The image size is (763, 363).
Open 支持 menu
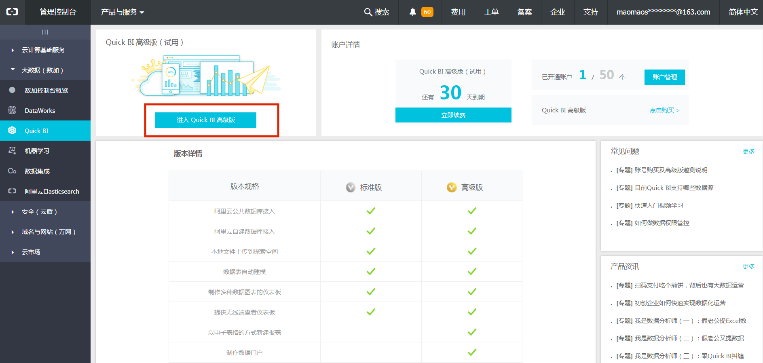point(591,12)
